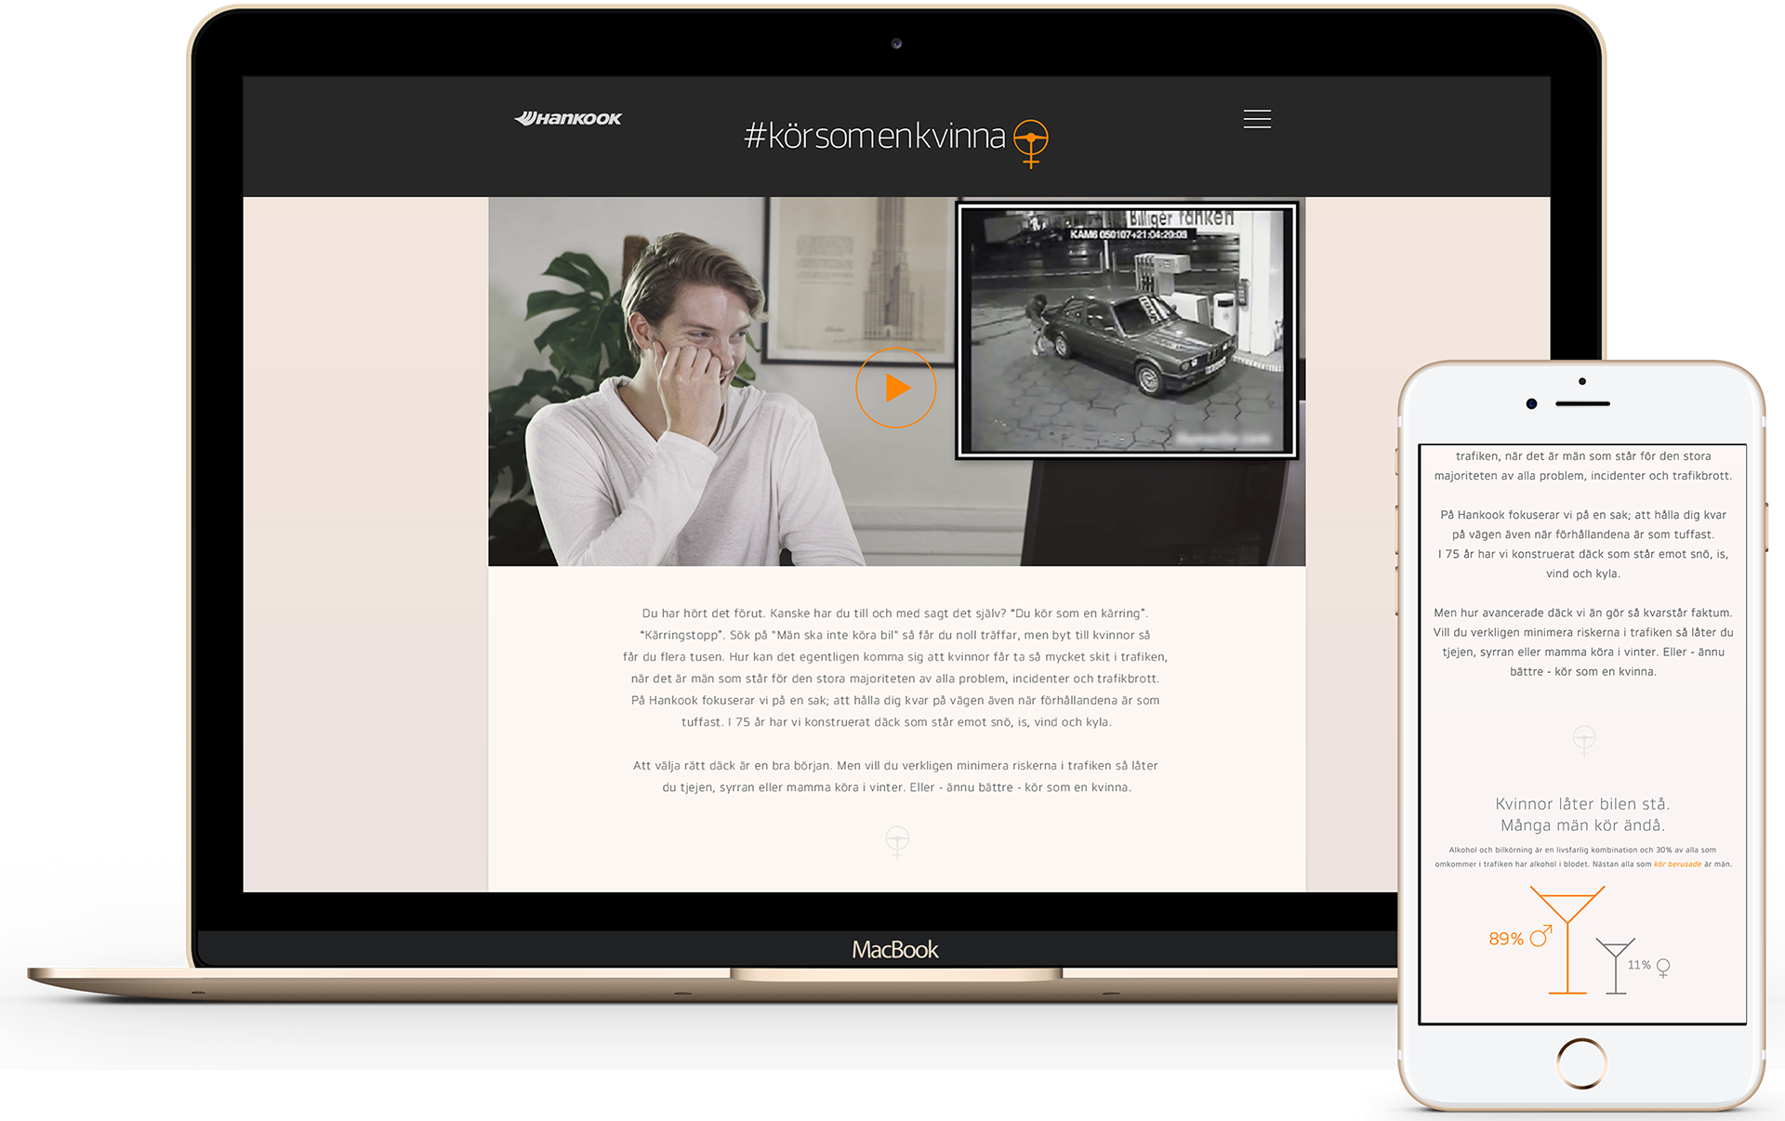
Task: Click the CCTV gas station inset video
Action: (x=1127, y=331)
